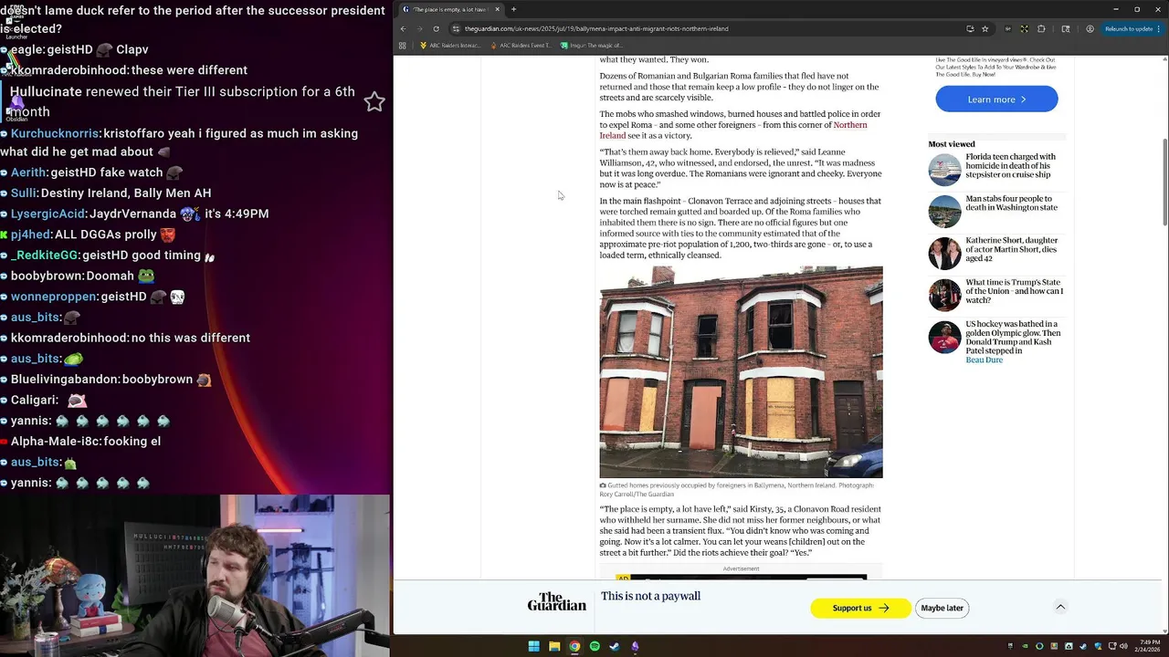Open a new browser tab
The image size is (1169, 657).
(513, 9)
